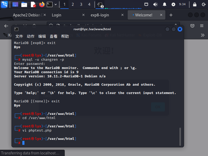Close the Welcome! tab
208x156 pixels.
pos(161,15)
